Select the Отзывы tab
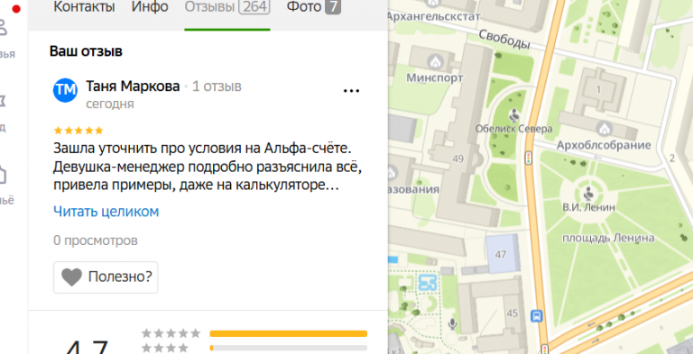The height and width of the screenshot is (354, 693). (227, 7)
